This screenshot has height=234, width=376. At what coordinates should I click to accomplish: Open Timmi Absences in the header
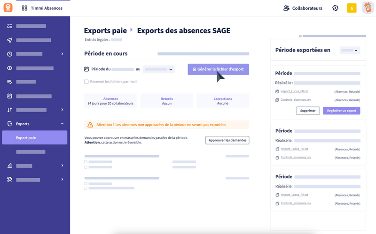pyautogui.click(x=47, y=8)
